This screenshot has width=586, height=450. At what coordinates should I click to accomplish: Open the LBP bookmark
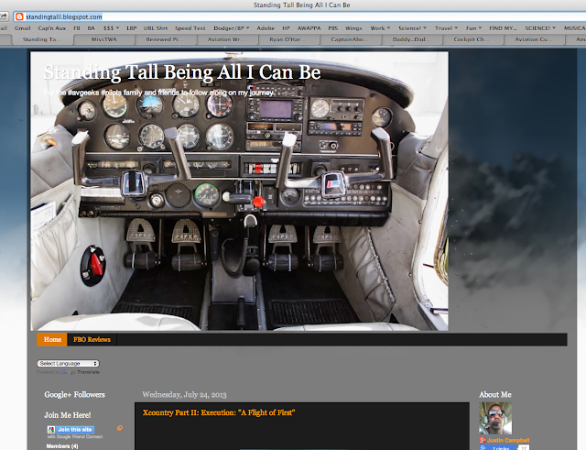pyautogui.click(x=132, y=28)
